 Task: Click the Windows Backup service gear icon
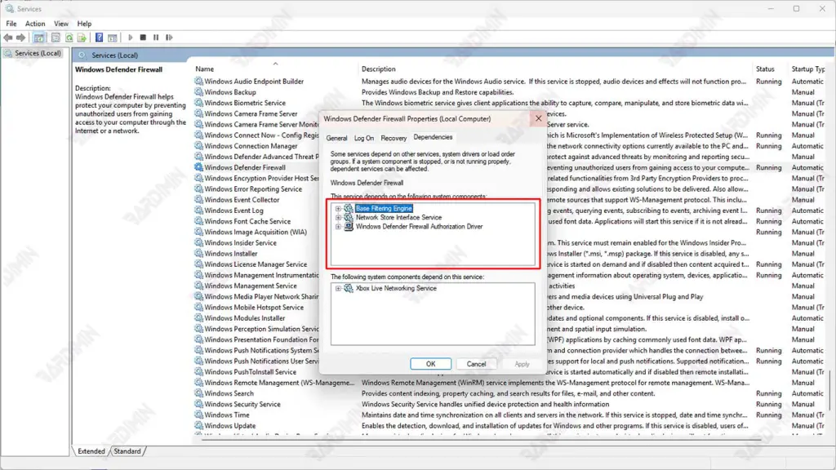[199, 92]
